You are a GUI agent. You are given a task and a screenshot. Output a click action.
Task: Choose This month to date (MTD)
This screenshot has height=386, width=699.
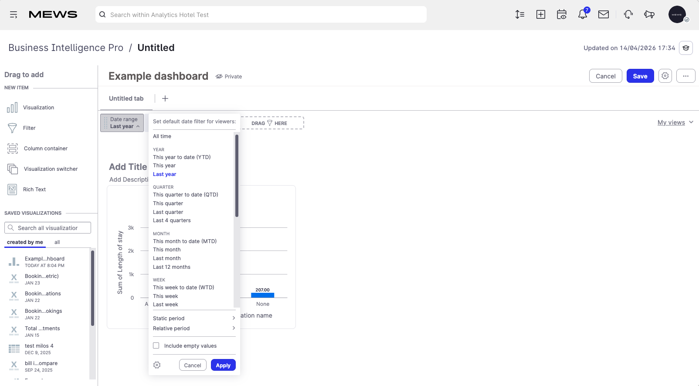185,241
